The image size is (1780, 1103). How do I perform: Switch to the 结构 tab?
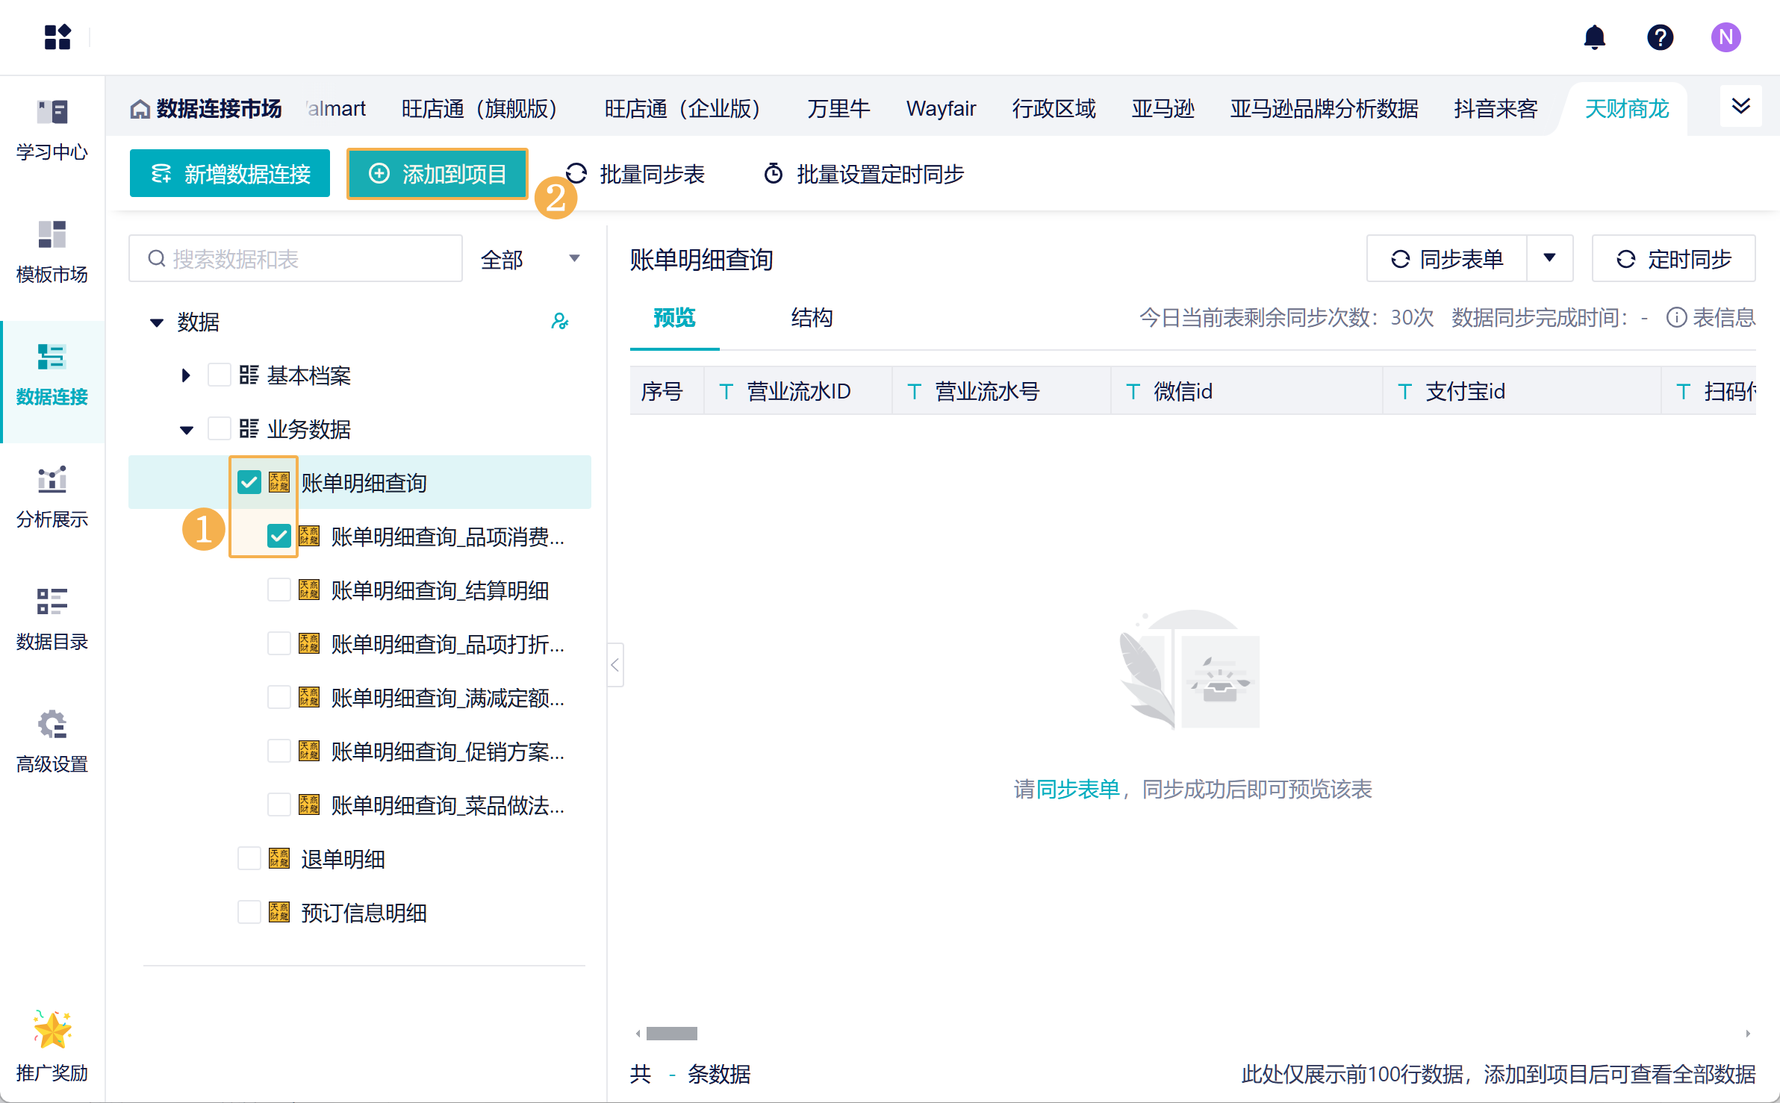[812, 318]
